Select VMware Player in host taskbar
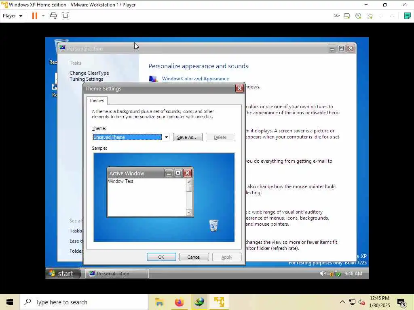Image resolution: width=414 pixels, height=310 pixels. click(219, 302)
